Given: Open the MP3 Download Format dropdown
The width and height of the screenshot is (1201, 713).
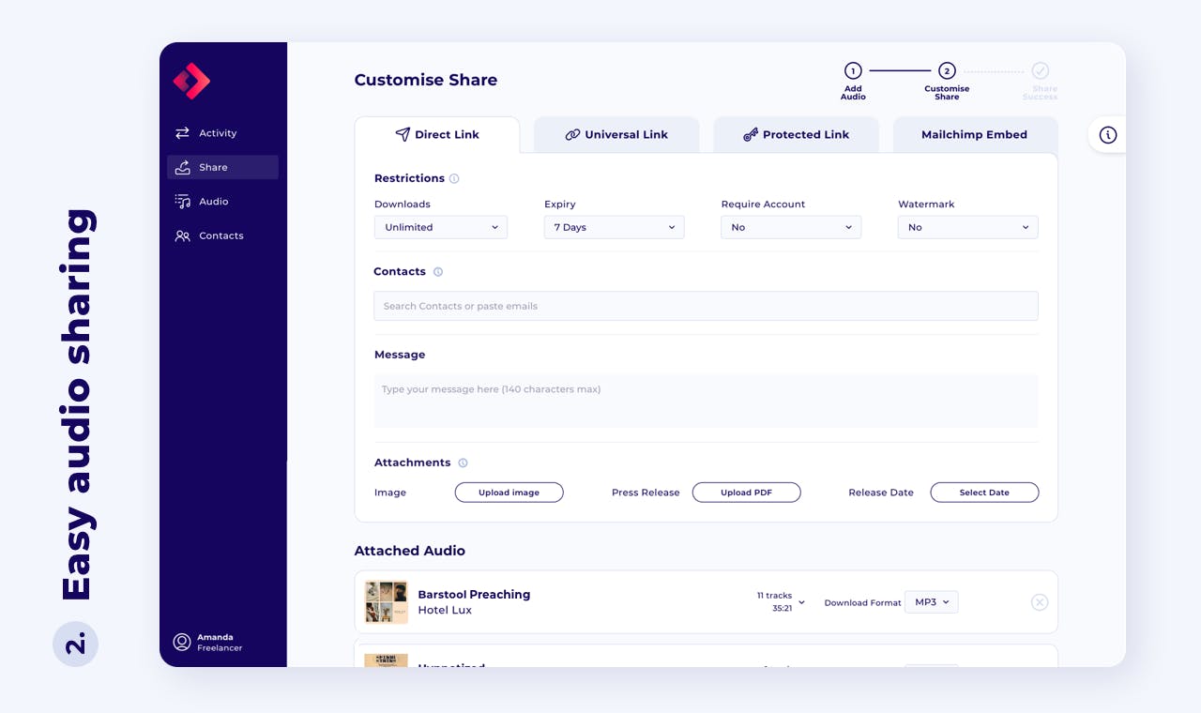Looking at the screenshot, I should (932, 602).
